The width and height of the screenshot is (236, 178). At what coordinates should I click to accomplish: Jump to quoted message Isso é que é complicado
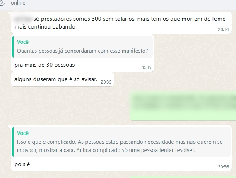(121, 142)
